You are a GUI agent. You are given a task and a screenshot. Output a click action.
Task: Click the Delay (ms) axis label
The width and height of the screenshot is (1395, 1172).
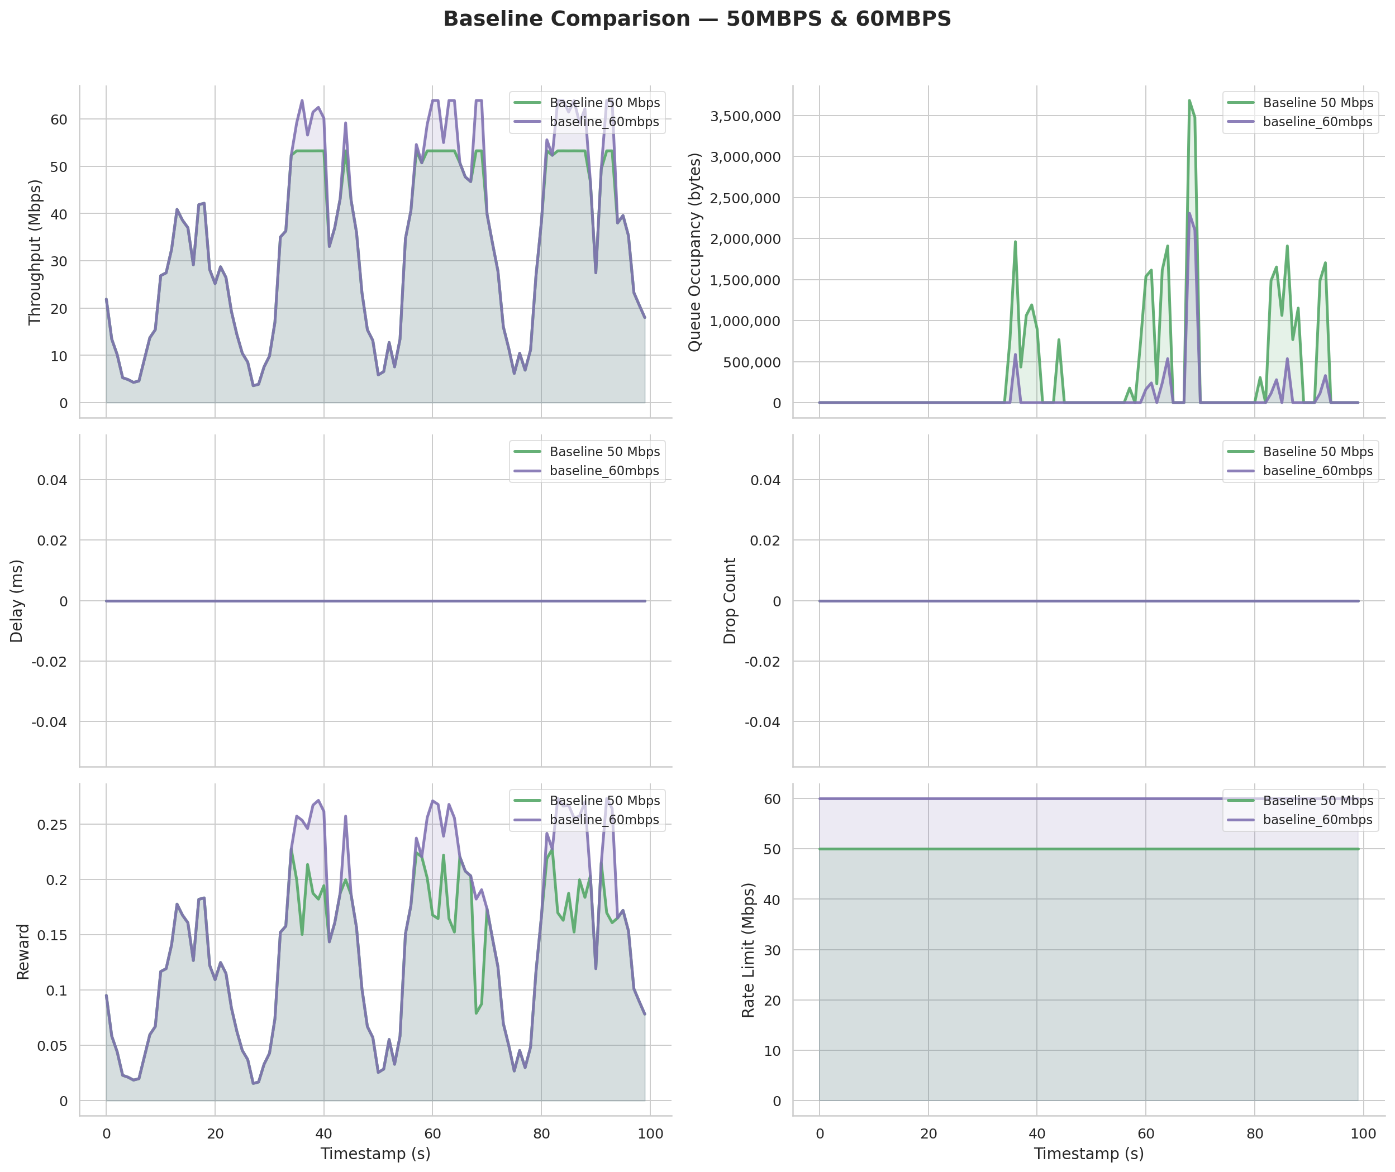(x=17, y=601)
